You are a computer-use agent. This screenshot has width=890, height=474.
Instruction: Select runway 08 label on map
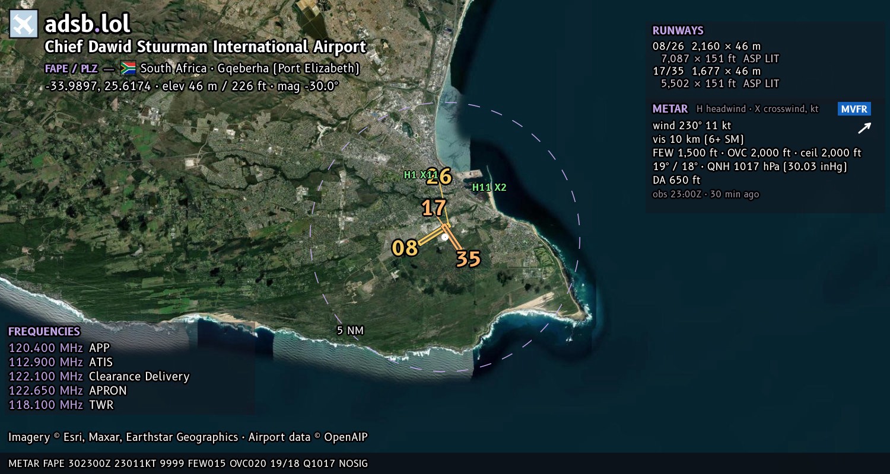[x=405, y=248]
